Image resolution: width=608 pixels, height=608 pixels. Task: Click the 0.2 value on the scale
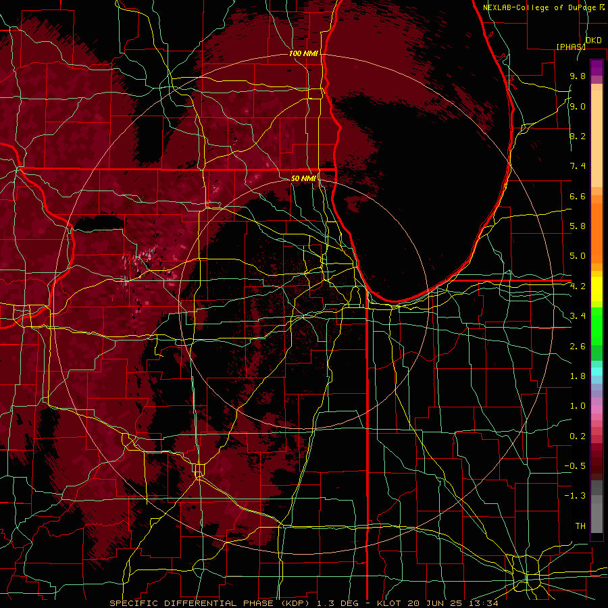pyautogui.click(x=578, y=436)
